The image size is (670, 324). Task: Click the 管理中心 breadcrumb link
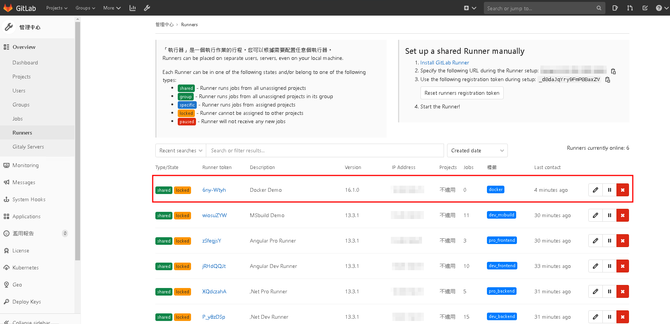(164, 25)
